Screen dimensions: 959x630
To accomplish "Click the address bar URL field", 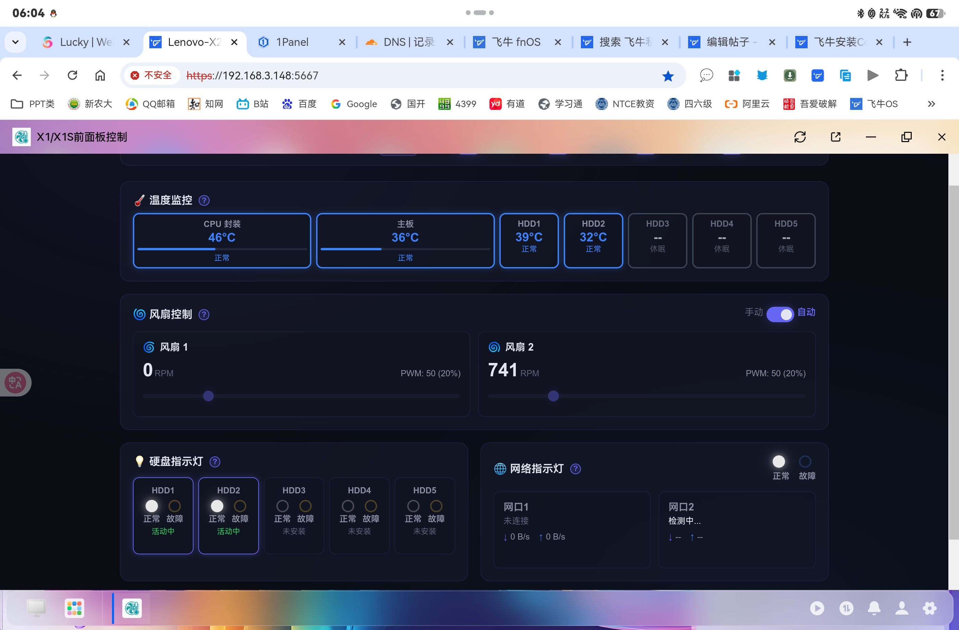I will pyautogui.click(x=403, y=75).
